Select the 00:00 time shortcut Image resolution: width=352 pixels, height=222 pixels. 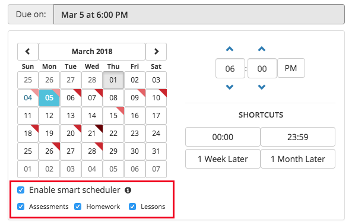(x=223, y=137)
